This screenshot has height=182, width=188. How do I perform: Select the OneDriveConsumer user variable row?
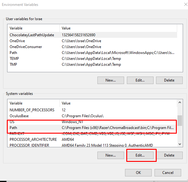[x=26, y=47]
